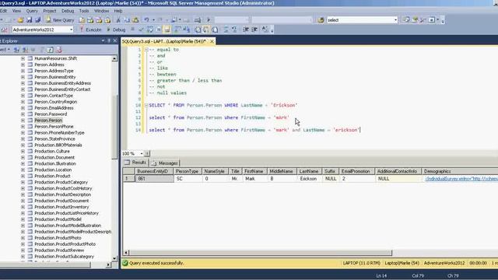The width and height of the screenshot is (498, 280).
Task: Expand the Person.Address table node
Action: 23,65
